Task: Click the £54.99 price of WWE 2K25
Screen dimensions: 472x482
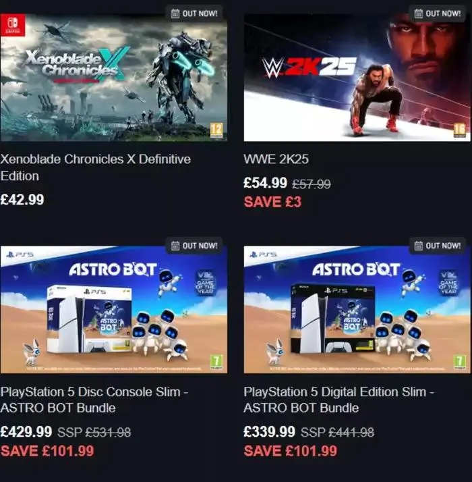Action: (x=265, y=182)
